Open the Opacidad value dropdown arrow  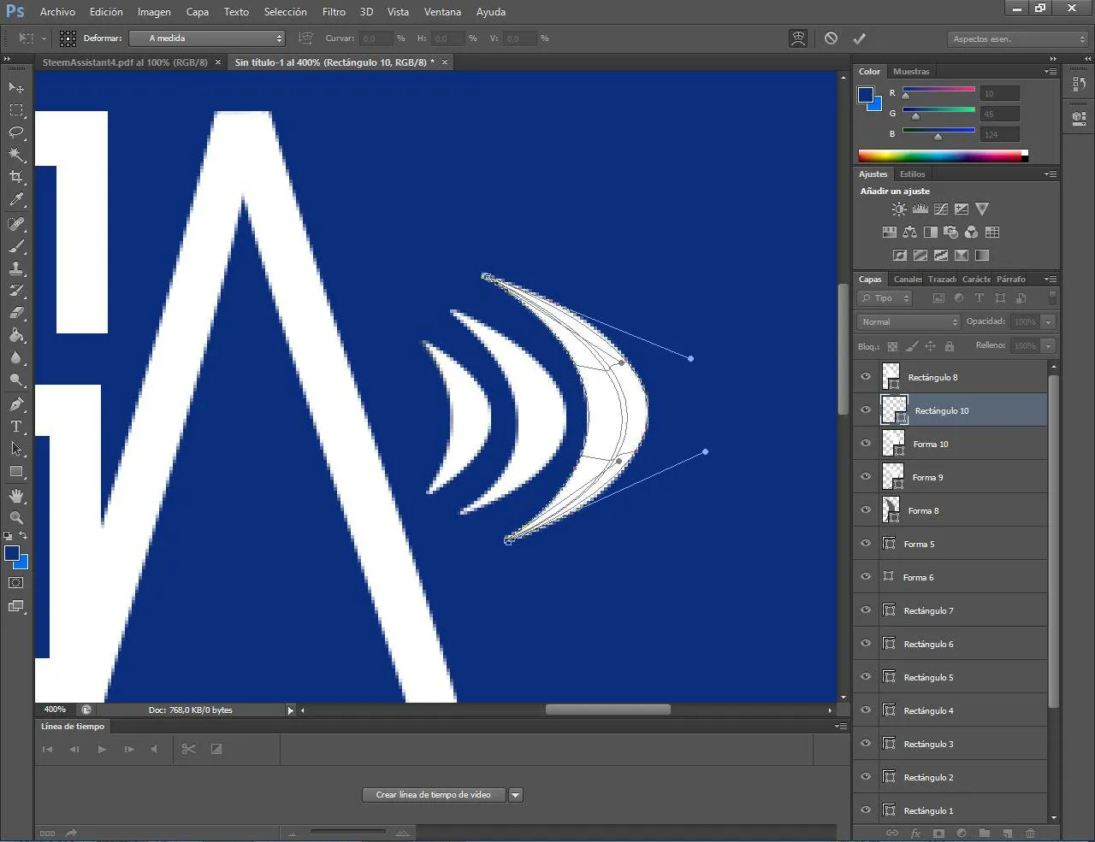[1048, 322]
